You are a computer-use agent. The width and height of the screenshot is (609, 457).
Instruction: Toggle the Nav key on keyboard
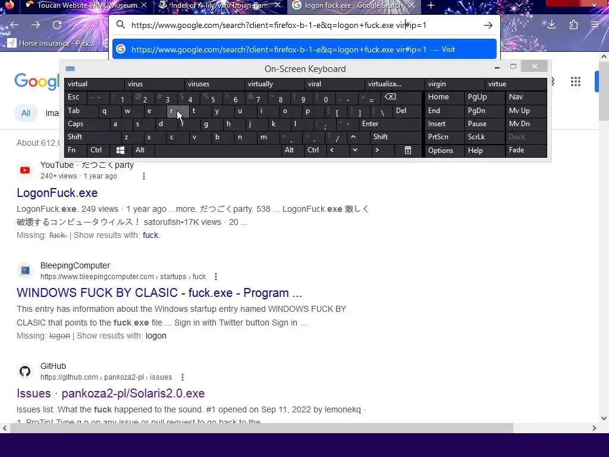[x=526, y=97]
